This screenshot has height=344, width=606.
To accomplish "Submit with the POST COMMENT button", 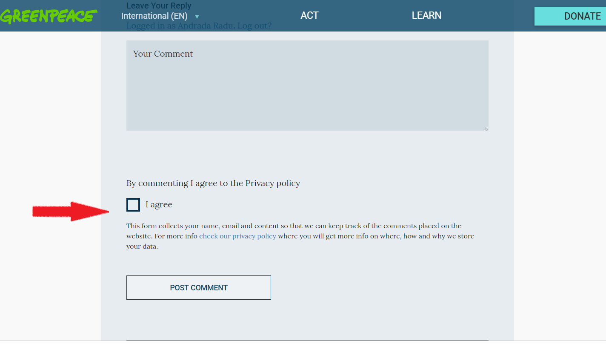I will click(x=199, y=287).
